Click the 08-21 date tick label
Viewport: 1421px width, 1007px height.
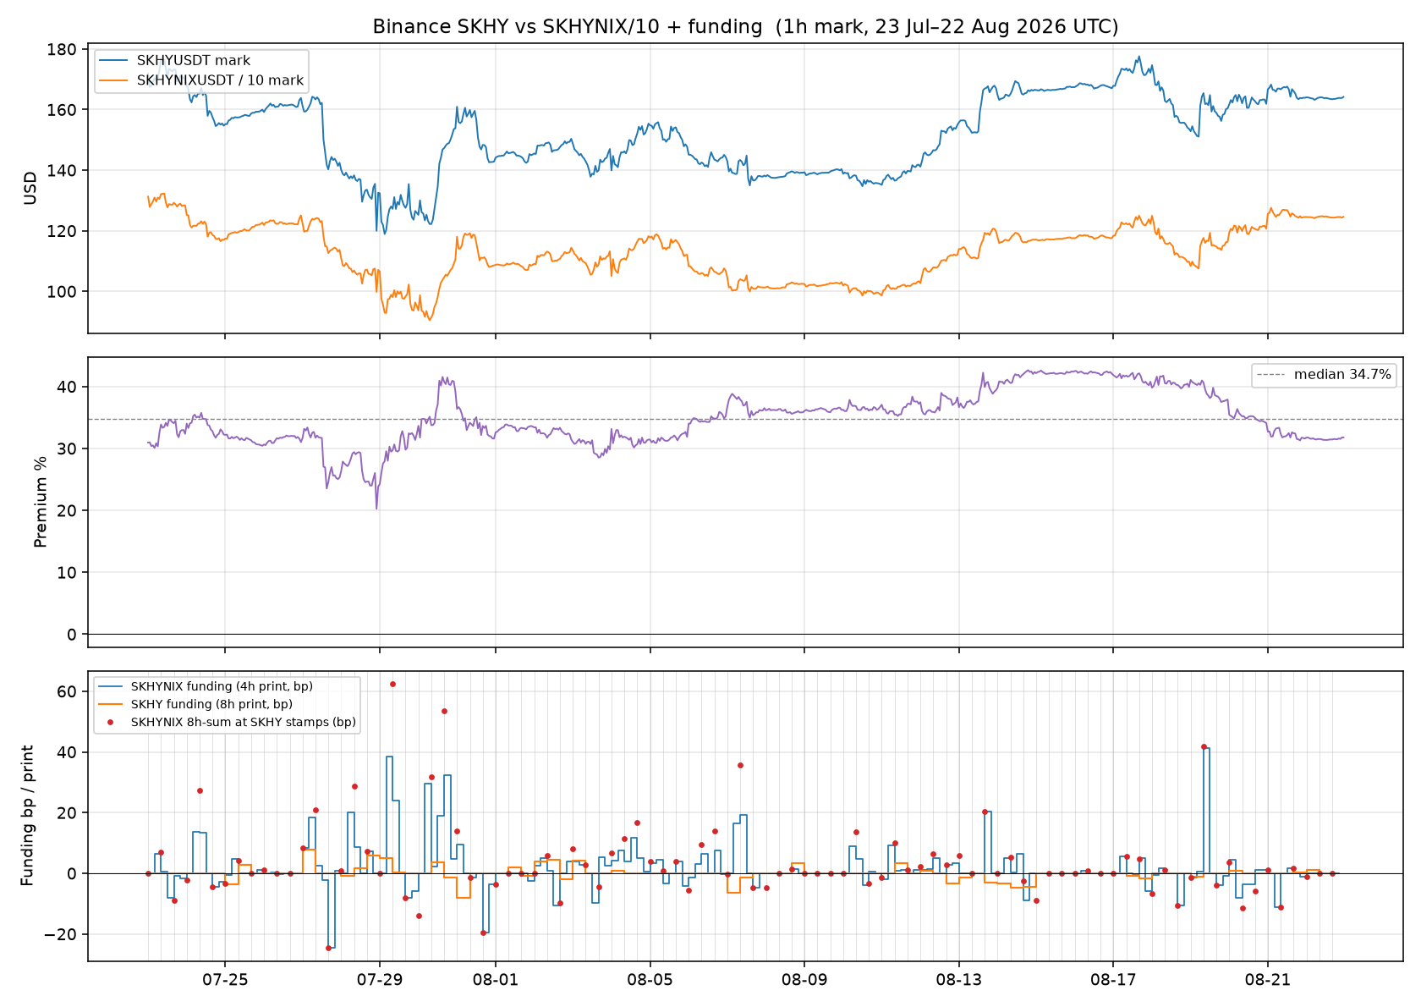point(1268,980)
